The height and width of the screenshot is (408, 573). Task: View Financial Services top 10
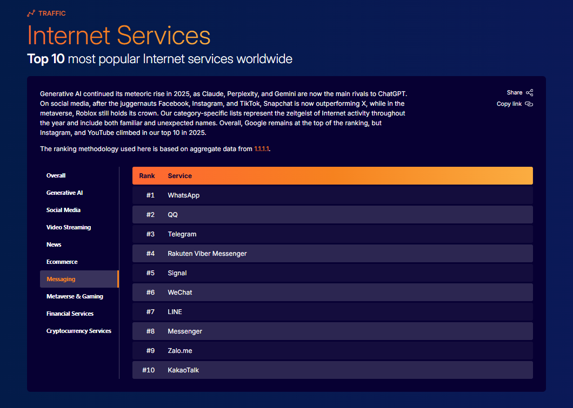(x=70, y=314)
